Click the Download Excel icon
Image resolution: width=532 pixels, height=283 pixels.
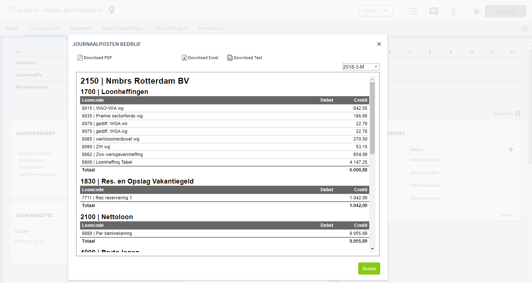(x=184, y=58)
